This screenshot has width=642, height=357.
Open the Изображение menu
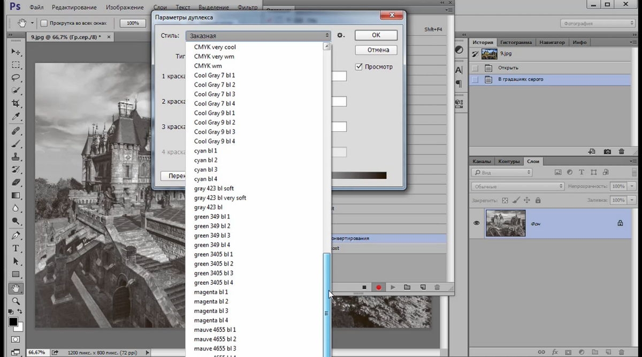125,7
